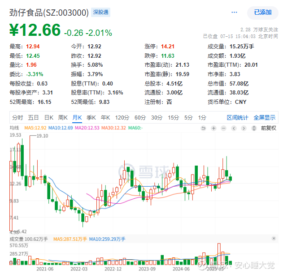Click the 2022-12 date label on axis
Image resolution: width=283 pixels, height=274 pixels.
[113, 269]
